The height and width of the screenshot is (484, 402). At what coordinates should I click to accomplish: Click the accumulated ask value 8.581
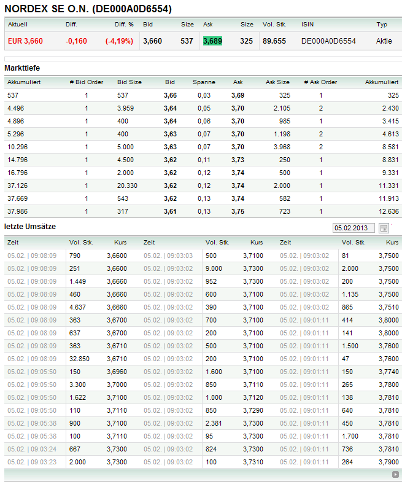[390, 147]
